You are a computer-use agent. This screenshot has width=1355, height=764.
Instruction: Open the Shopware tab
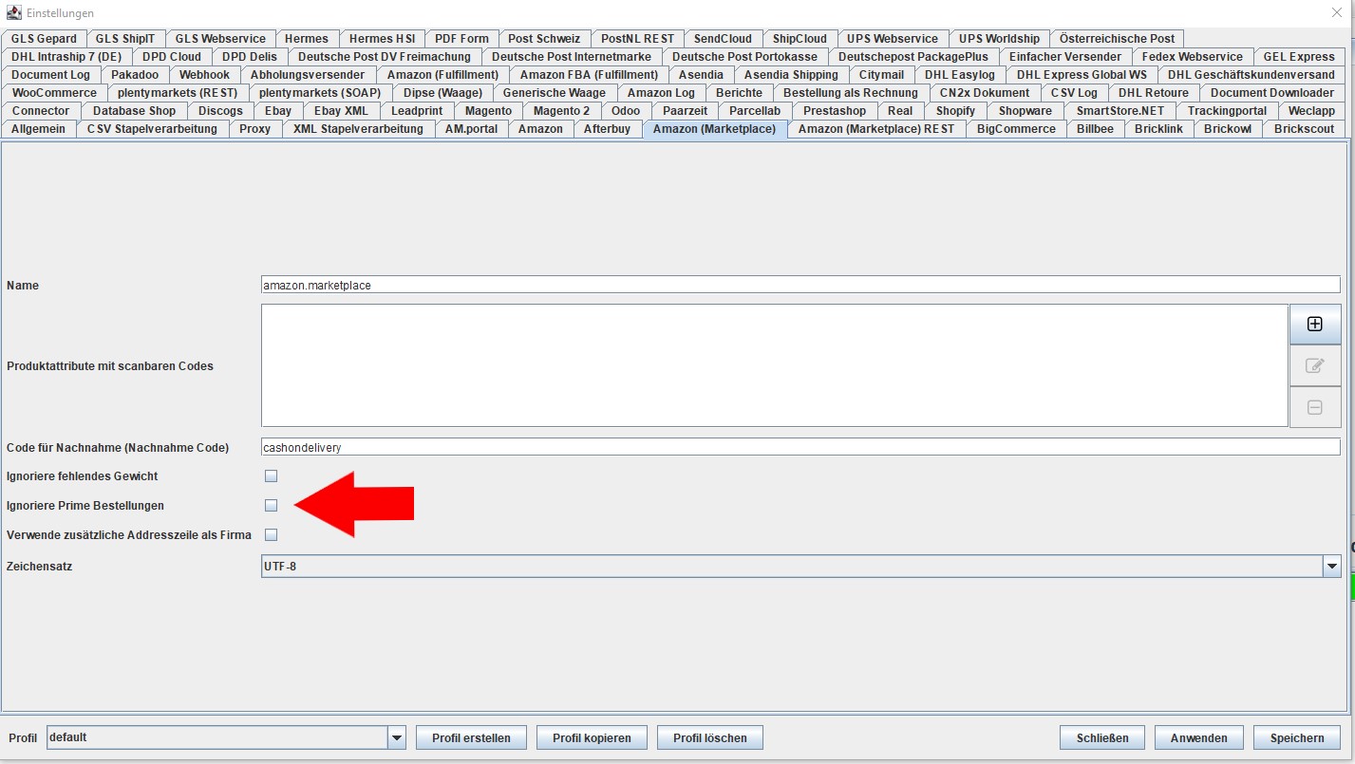(1025, 110)
